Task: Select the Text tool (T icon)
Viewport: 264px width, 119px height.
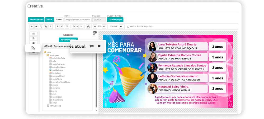Action: [57, 27]
